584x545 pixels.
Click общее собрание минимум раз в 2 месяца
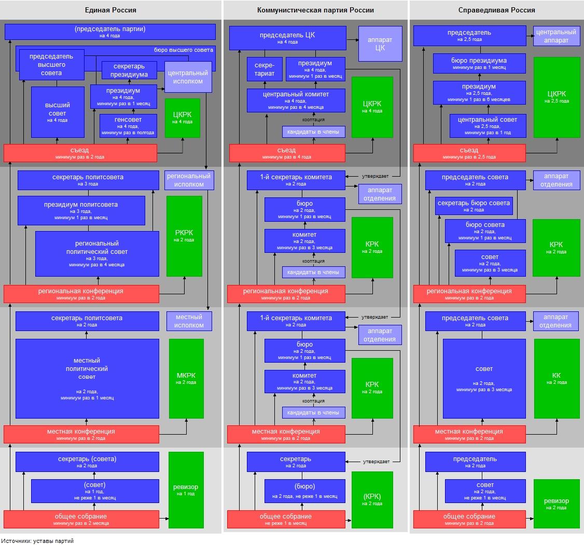(81, 519)
